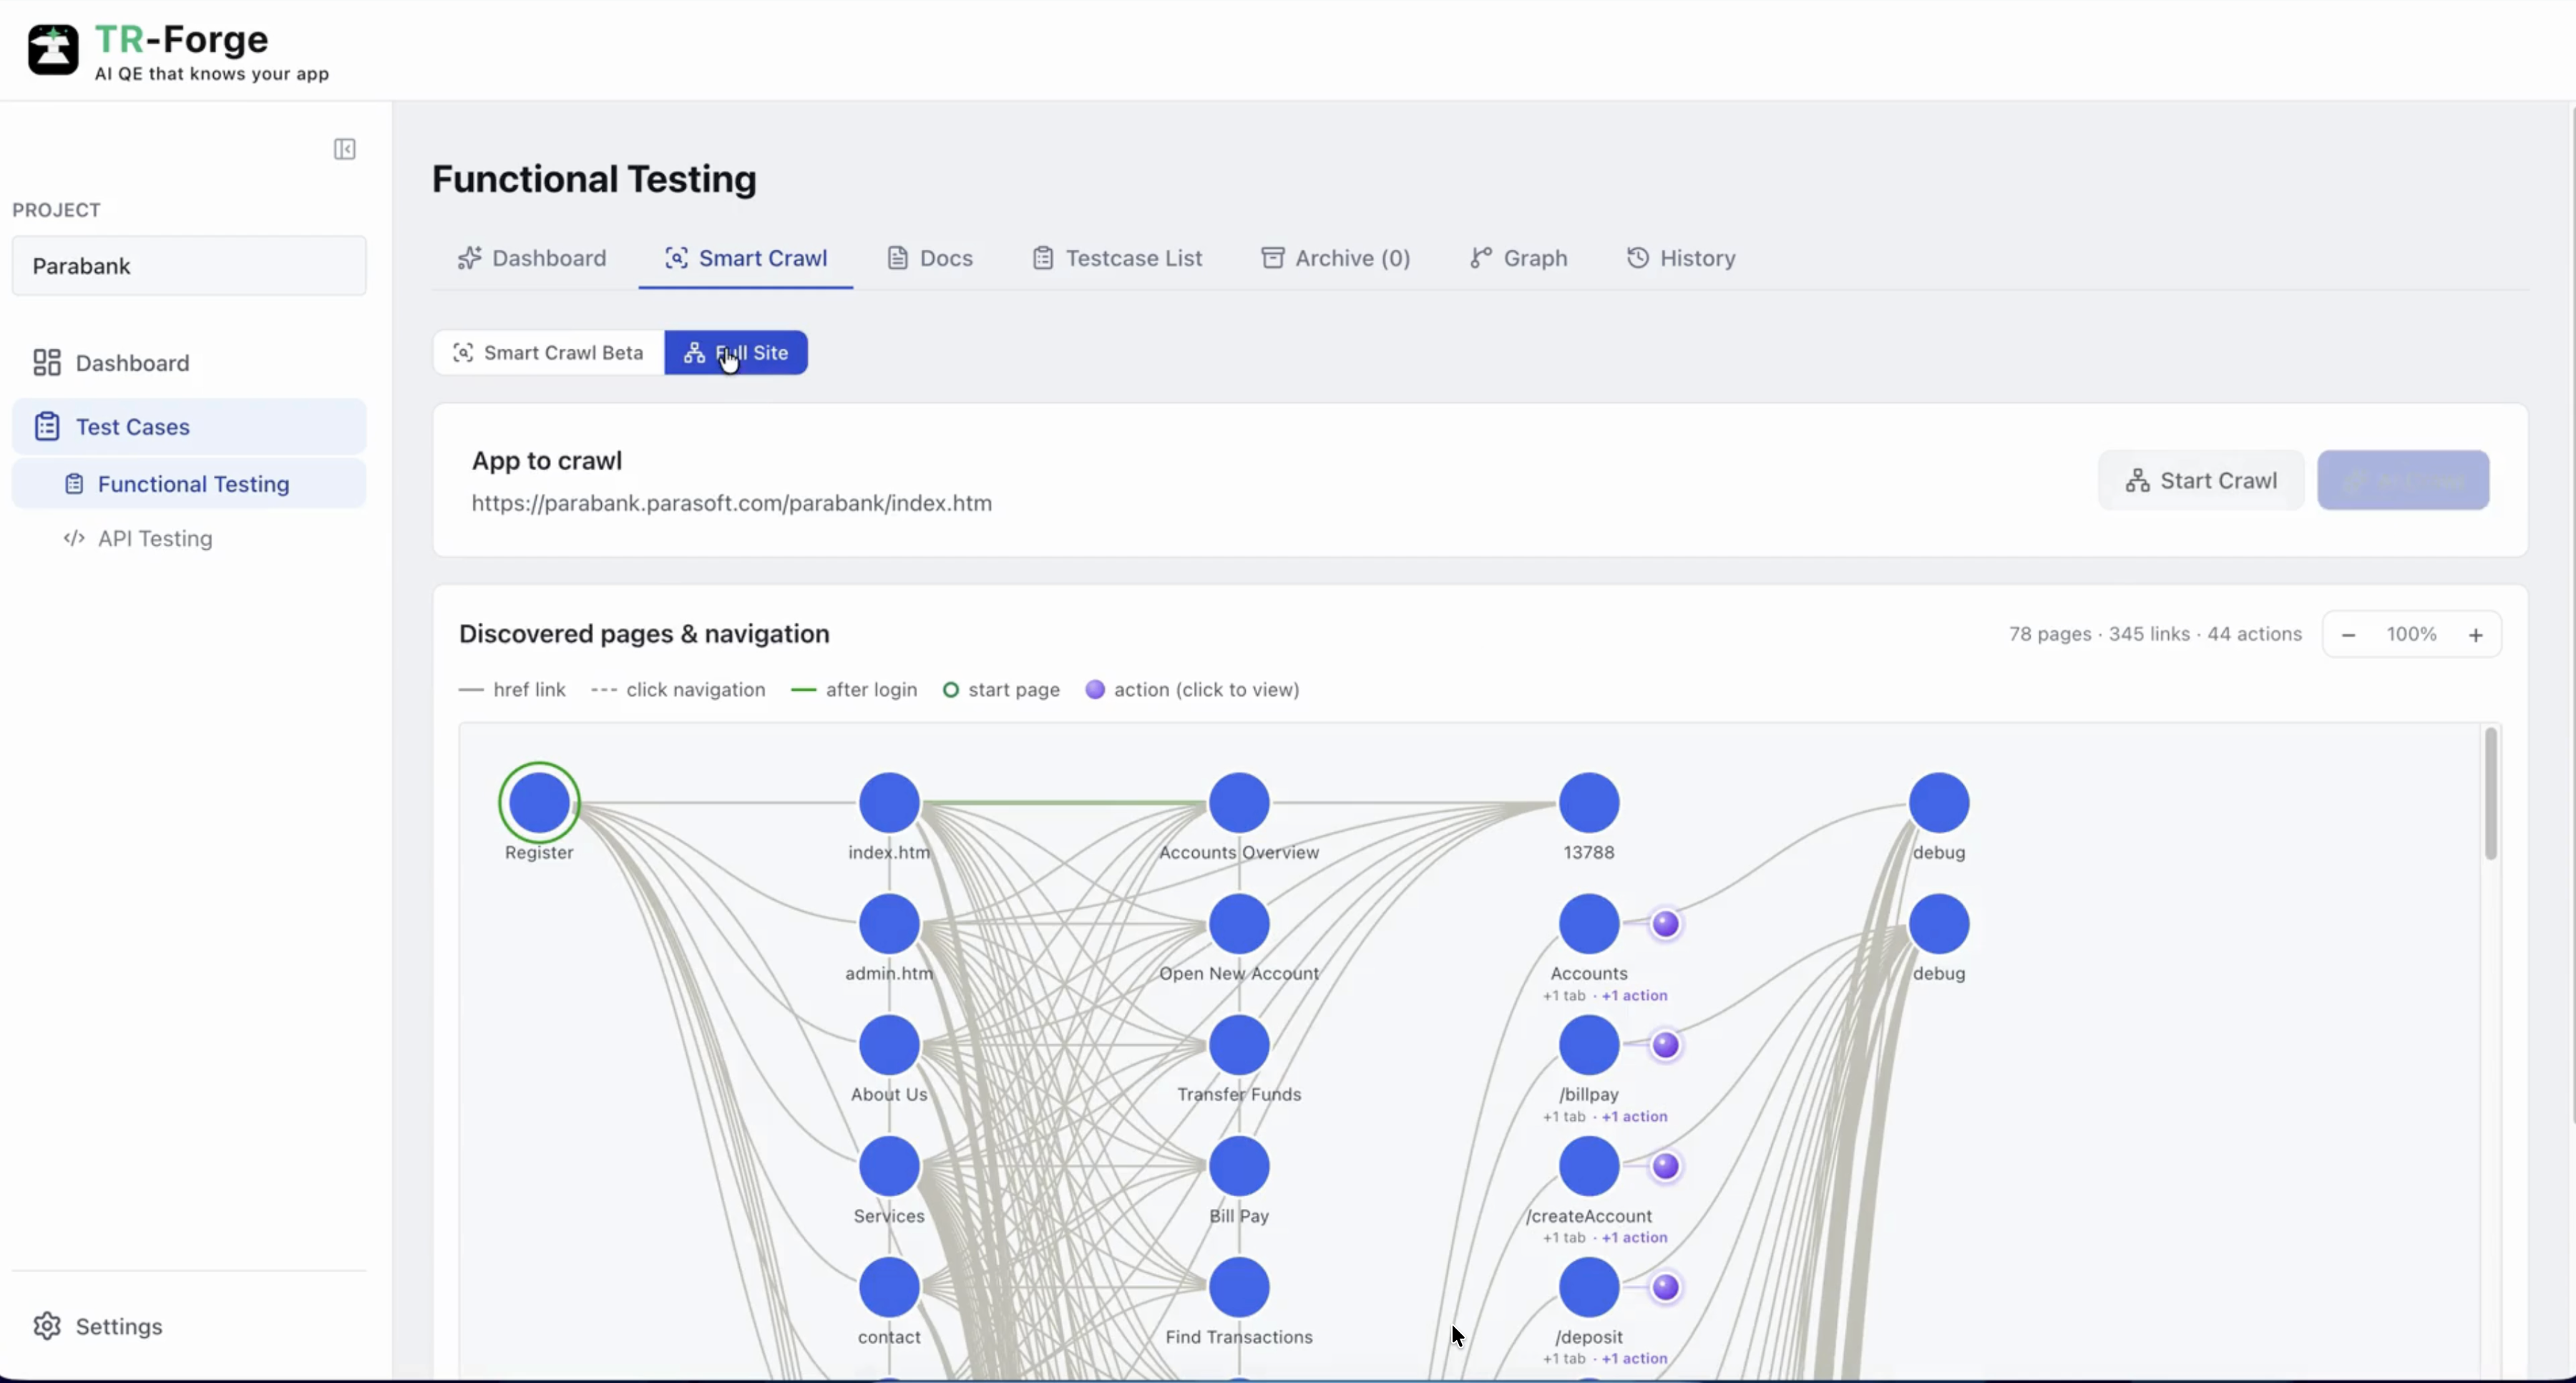Click '+1 action' under /deposit node
2576x1383 pixels.
click(x=1635, y=1359)
